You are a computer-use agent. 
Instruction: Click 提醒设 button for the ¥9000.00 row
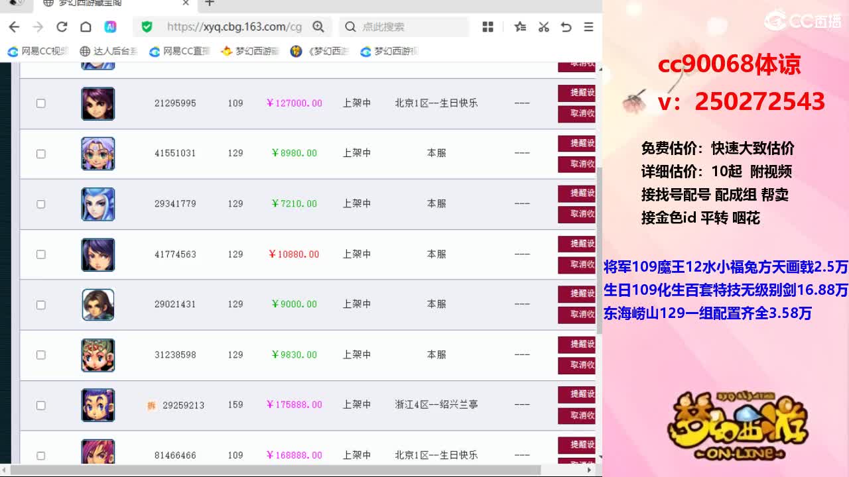click(x=576, y=293)
